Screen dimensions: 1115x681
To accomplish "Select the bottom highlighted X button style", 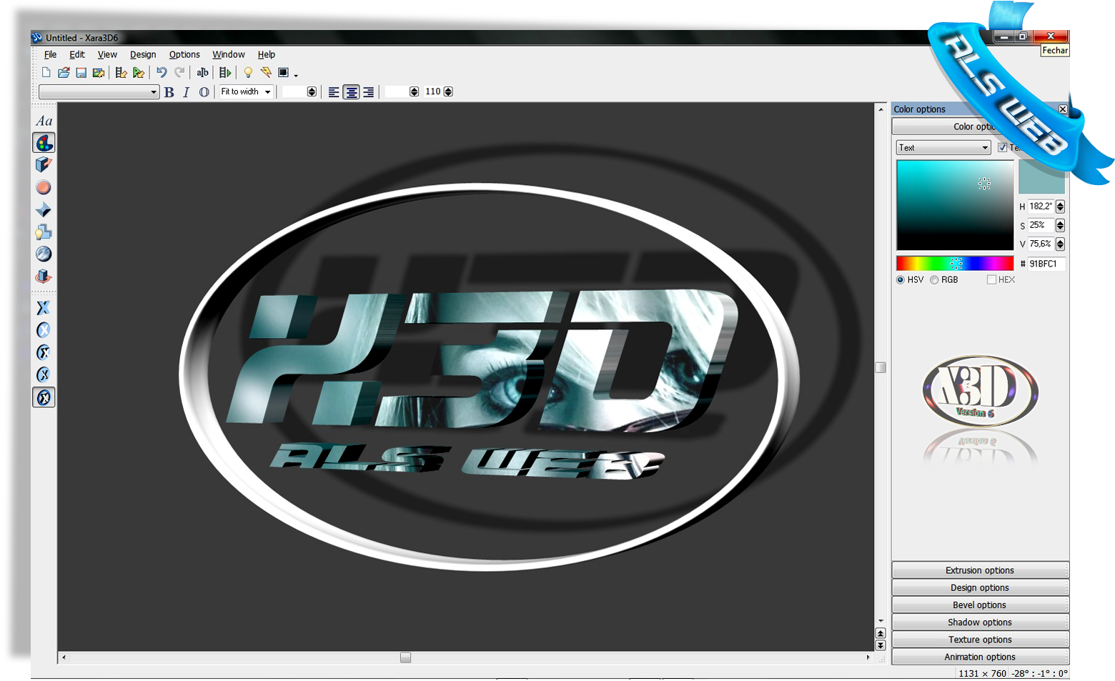I will point(44,397).
